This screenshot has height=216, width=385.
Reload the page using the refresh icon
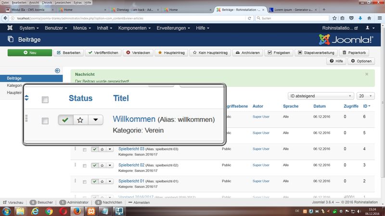[x=249, y=18]
